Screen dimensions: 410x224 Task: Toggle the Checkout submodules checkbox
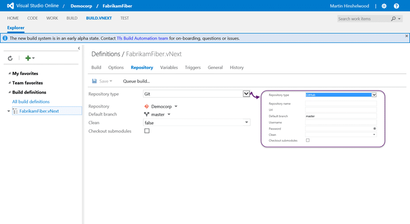coord(147,131)
